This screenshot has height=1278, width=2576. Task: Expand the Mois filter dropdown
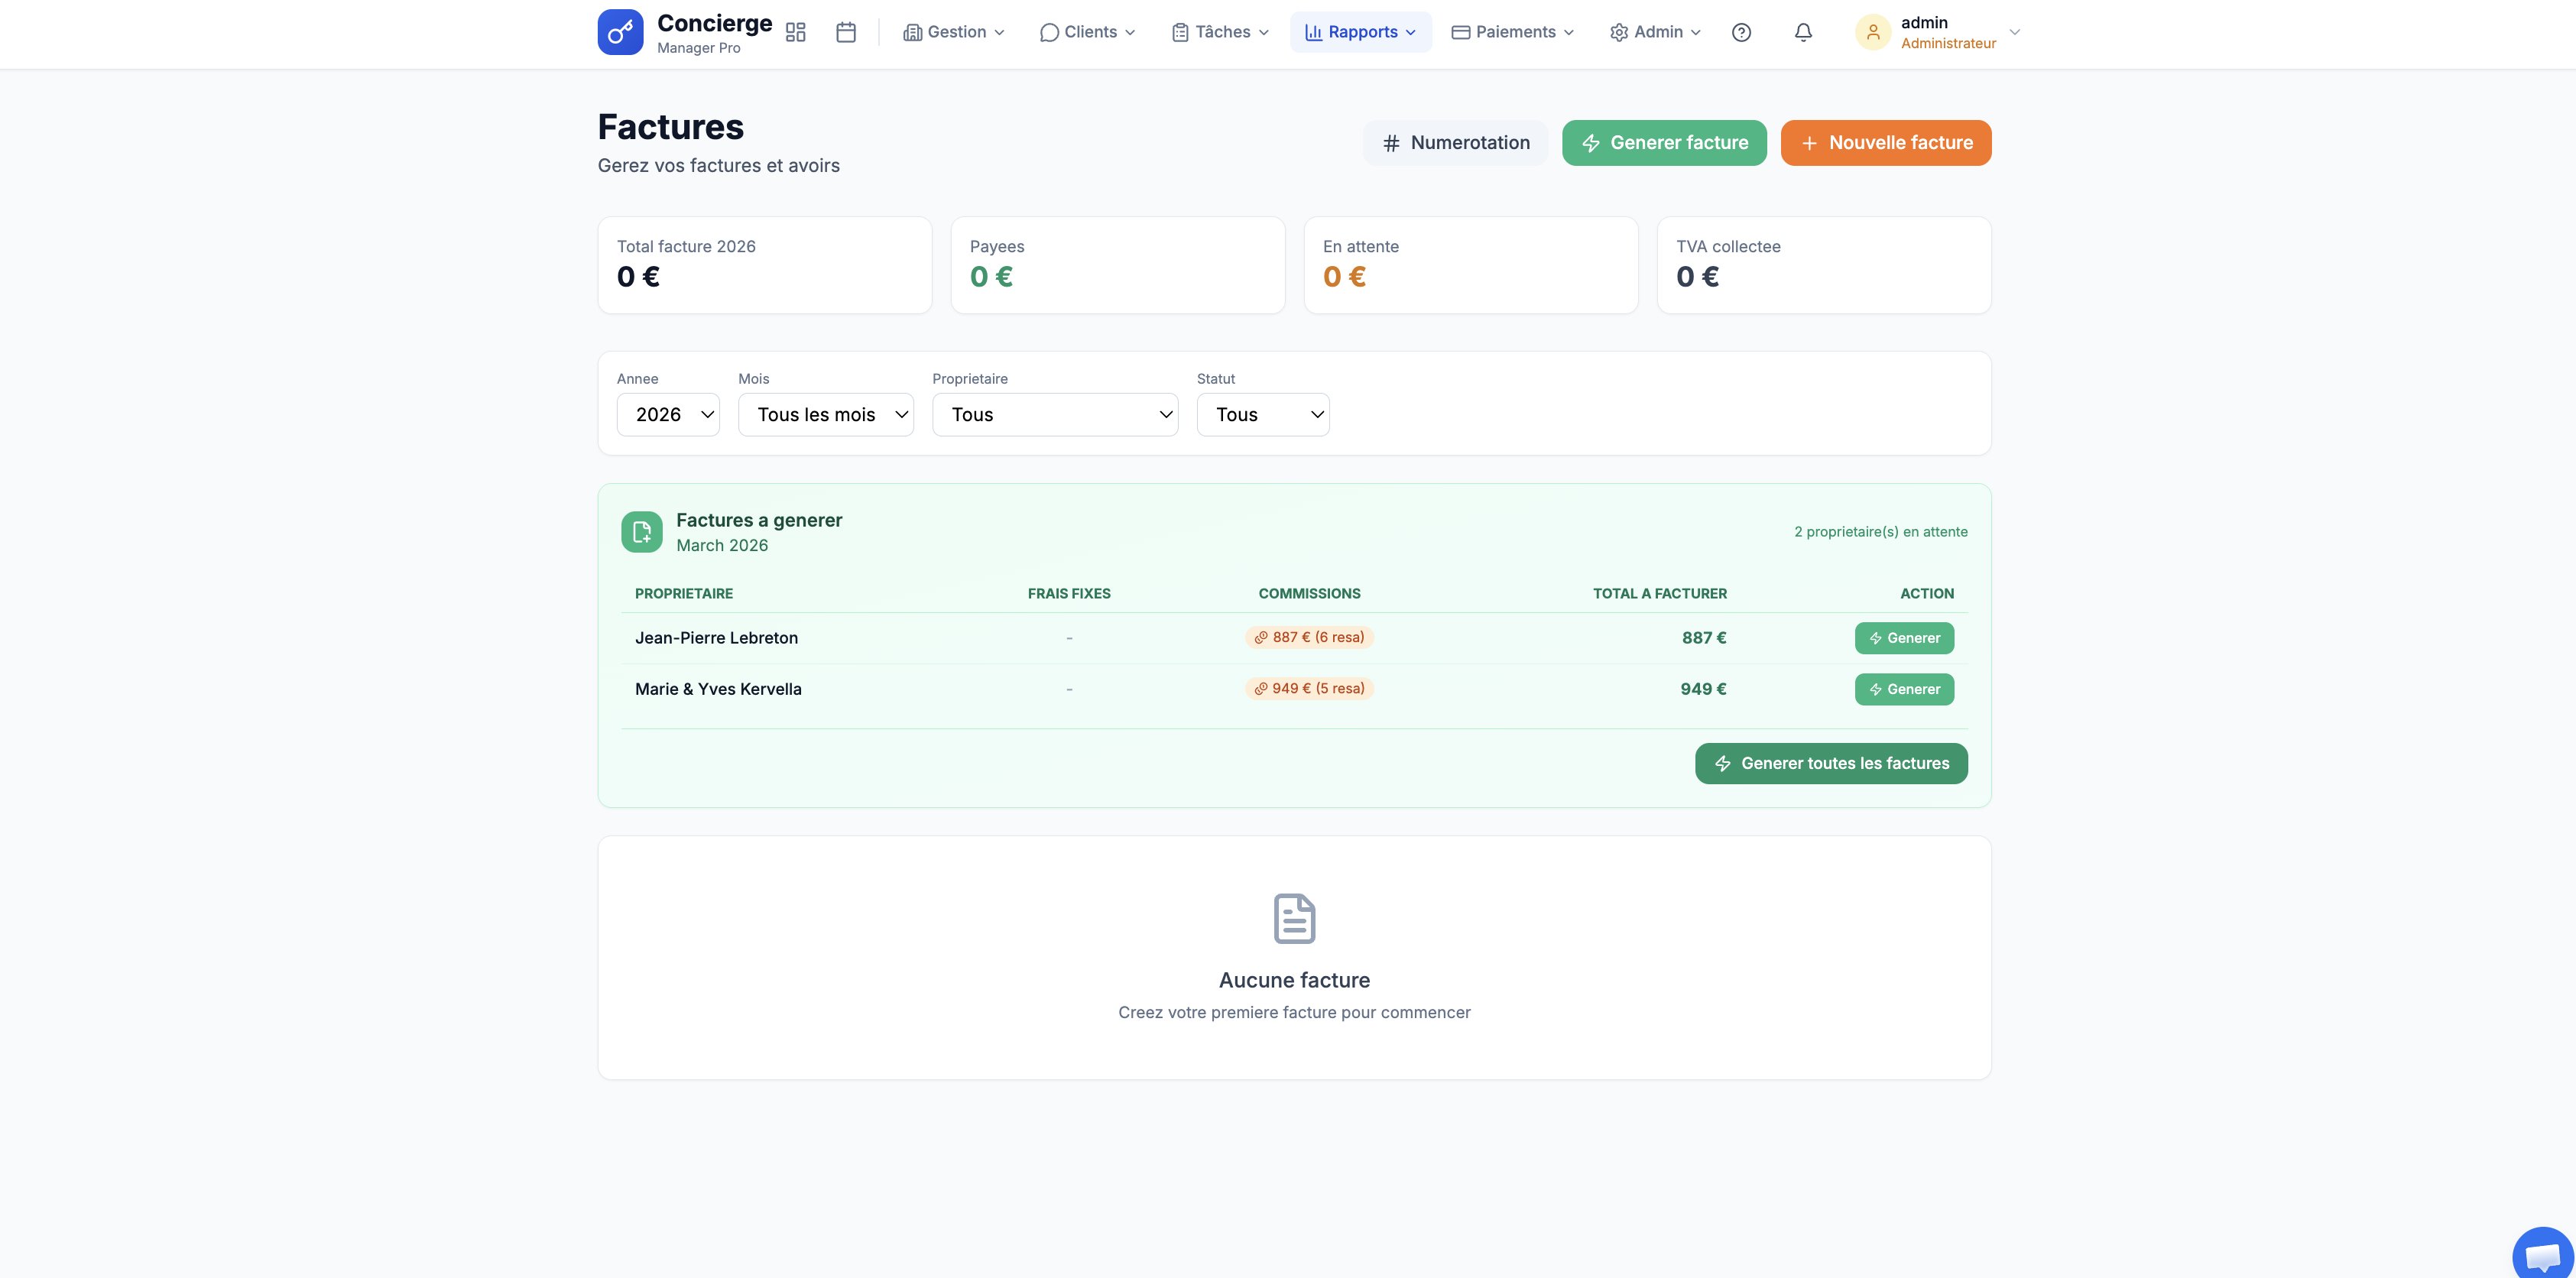point(825,415)
